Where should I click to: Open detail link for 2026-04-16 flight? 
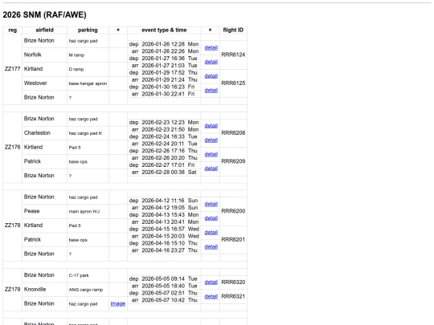coord(211,247)
